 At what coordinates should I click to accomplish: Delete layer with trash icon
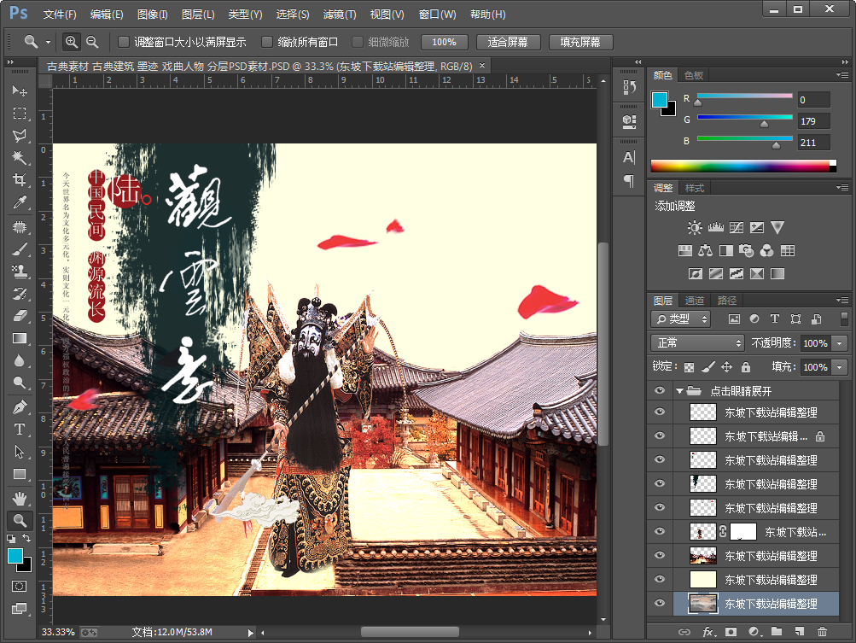click(822, 632)
